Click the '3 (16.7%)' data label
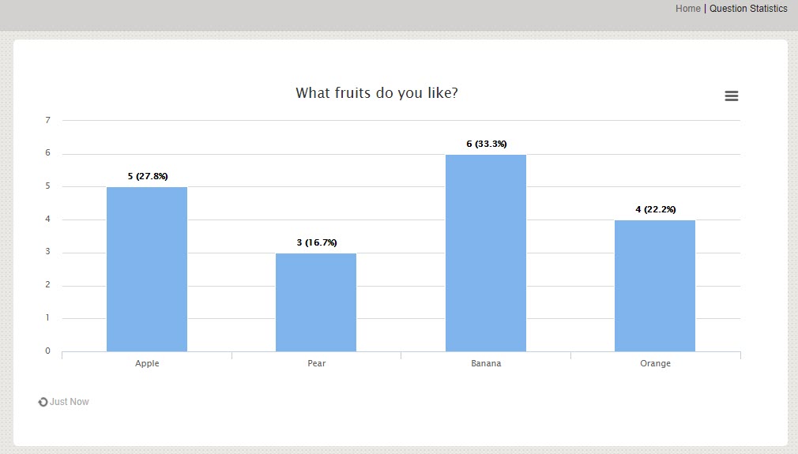 click(x=317, y=242)
